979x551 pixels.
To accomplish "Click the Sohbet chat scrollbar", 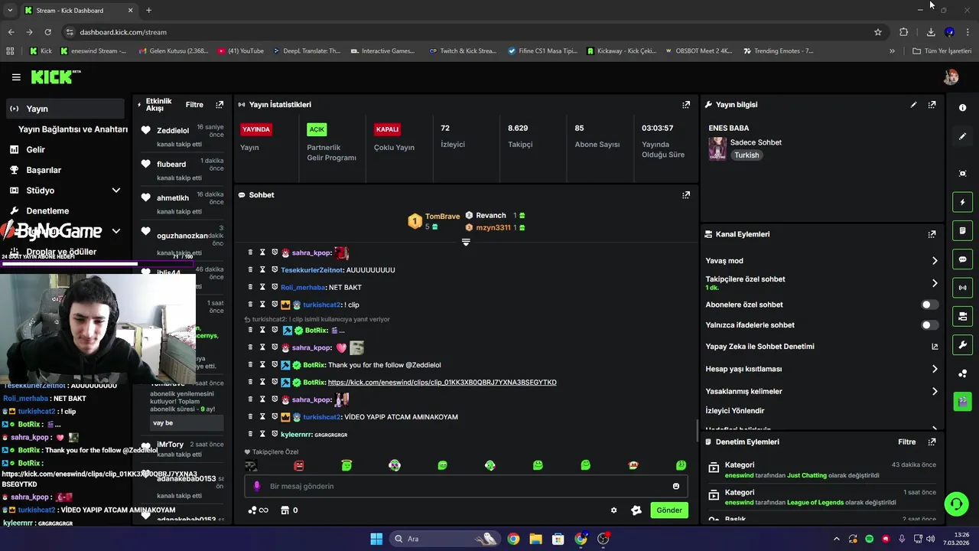I will pos(696,431).
